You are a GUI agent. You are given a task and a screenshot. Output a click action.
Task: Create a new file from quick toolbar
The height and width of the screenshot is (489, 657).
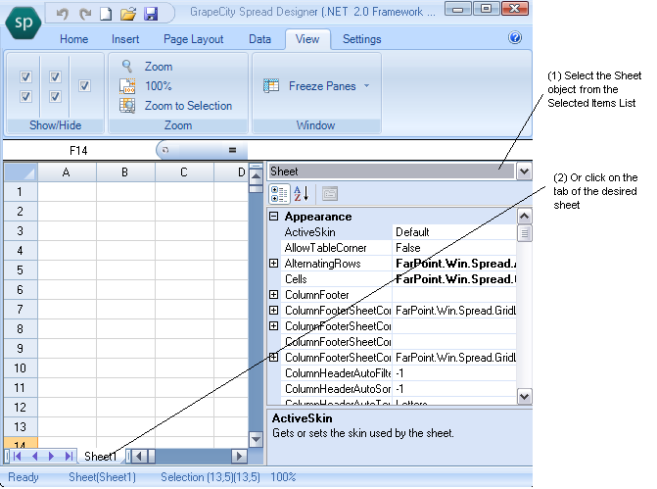pyautogui.click(x=106, y=14)
